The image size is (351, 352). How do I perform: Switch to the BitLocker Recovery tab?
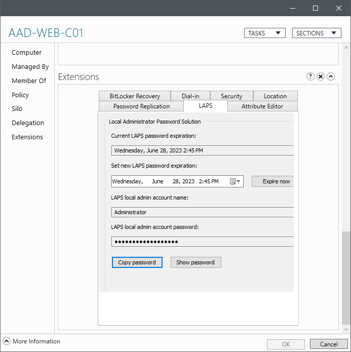pos(135,96)
